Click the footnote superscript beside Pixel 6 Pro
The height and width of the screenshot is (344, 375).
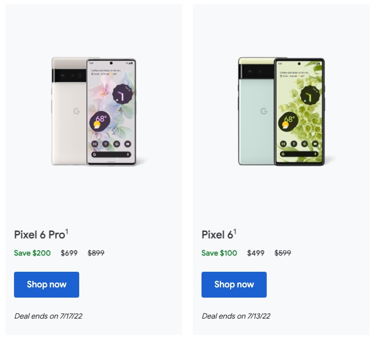[x=67, y=232]
